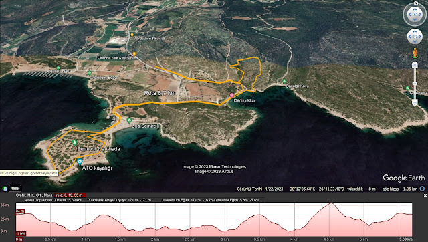Move view right with the pan joystick arrow
This screenshot has height=242, width=428.
(x=419, y=37)
